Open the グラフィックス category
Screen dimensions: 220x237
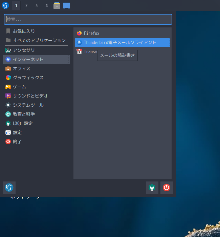click(x=37, y=78)
